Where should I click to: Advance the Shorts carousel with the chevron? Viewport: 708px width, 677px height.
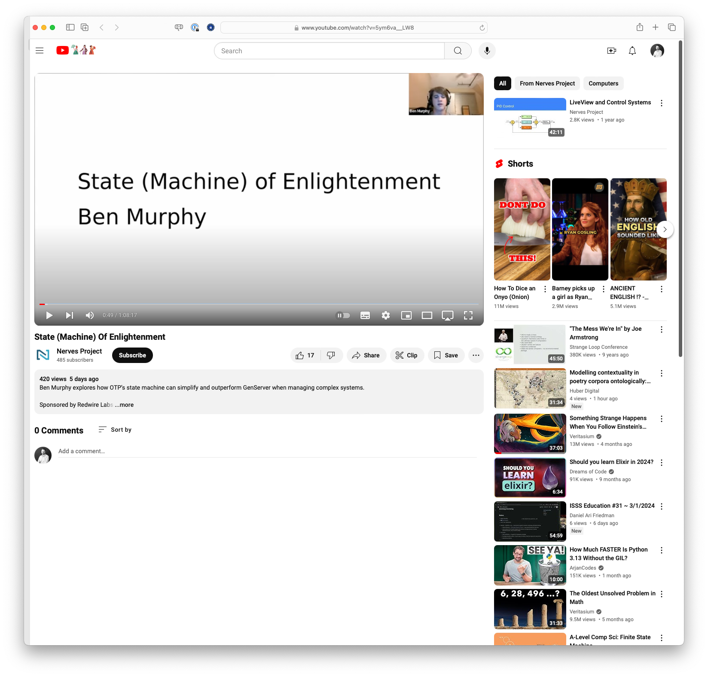[x=664, y=229]
